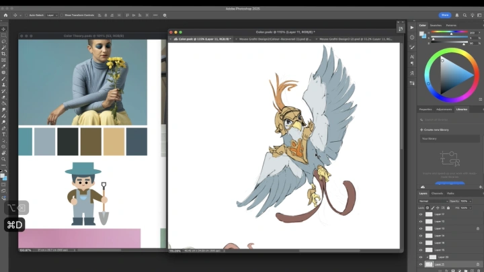
Task: Switch to the Swatches tab
Action: (x=436, y=26)
